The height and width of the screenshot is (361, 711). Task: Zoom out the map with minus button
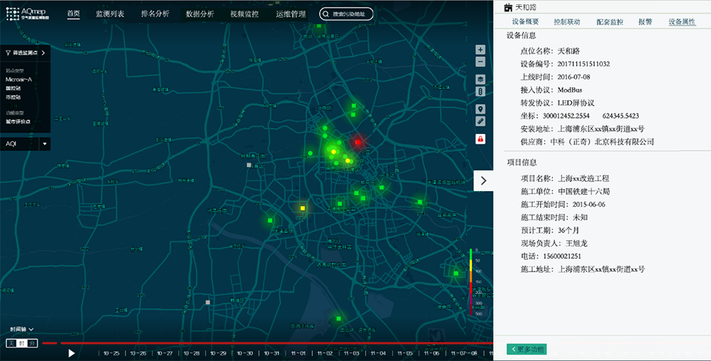(x=481, y=62)
